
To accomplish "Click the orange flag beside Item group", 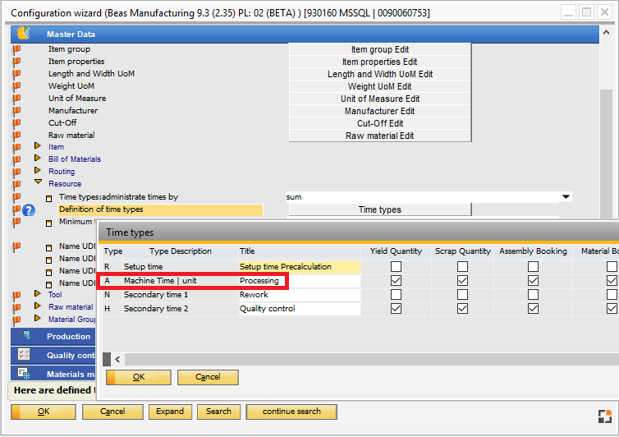I will point(17,49).
